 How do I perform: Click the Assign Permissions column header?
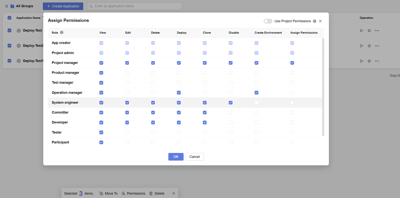click(x=304, y=33)
